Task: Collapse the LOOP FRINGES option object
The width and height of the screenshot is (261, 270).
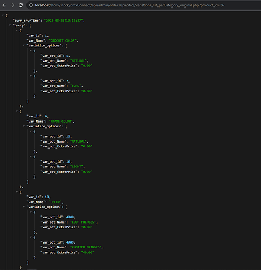Action: [x=31, y=212]
